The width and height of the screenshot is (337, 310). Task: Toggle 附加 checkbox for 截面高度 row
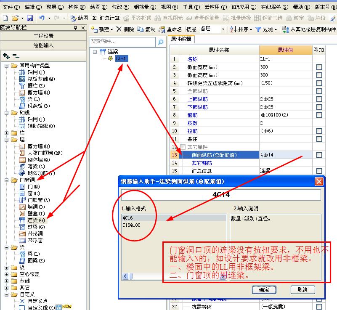point(319,75)
